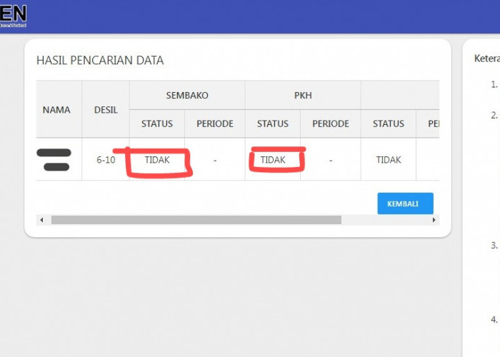Click the 6-10 desil value
Screen dimensions: 500x357
[106, 160]
